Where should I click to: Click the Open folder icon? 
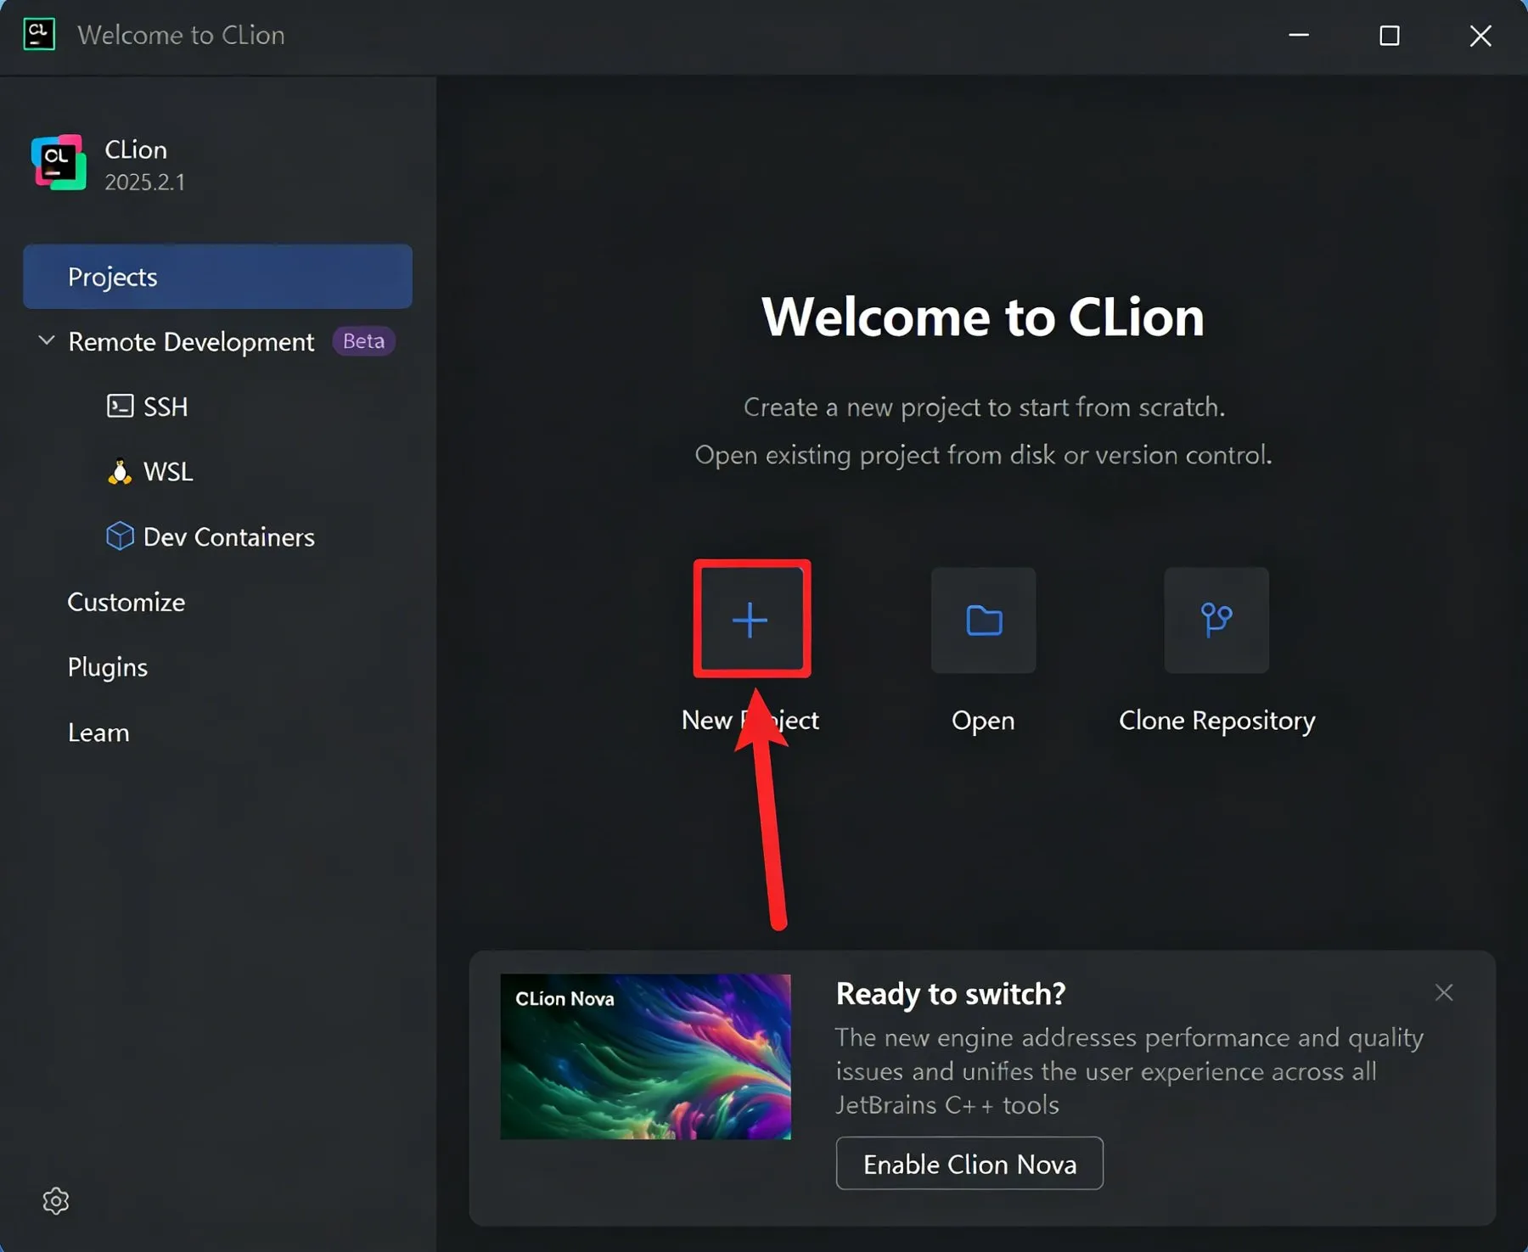(x=984, y=620)
